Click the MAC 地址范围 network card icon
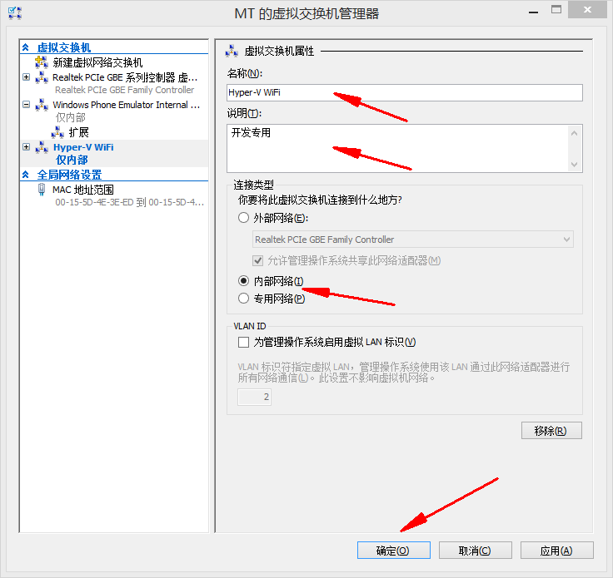613x578 pixels. (42, 190)
